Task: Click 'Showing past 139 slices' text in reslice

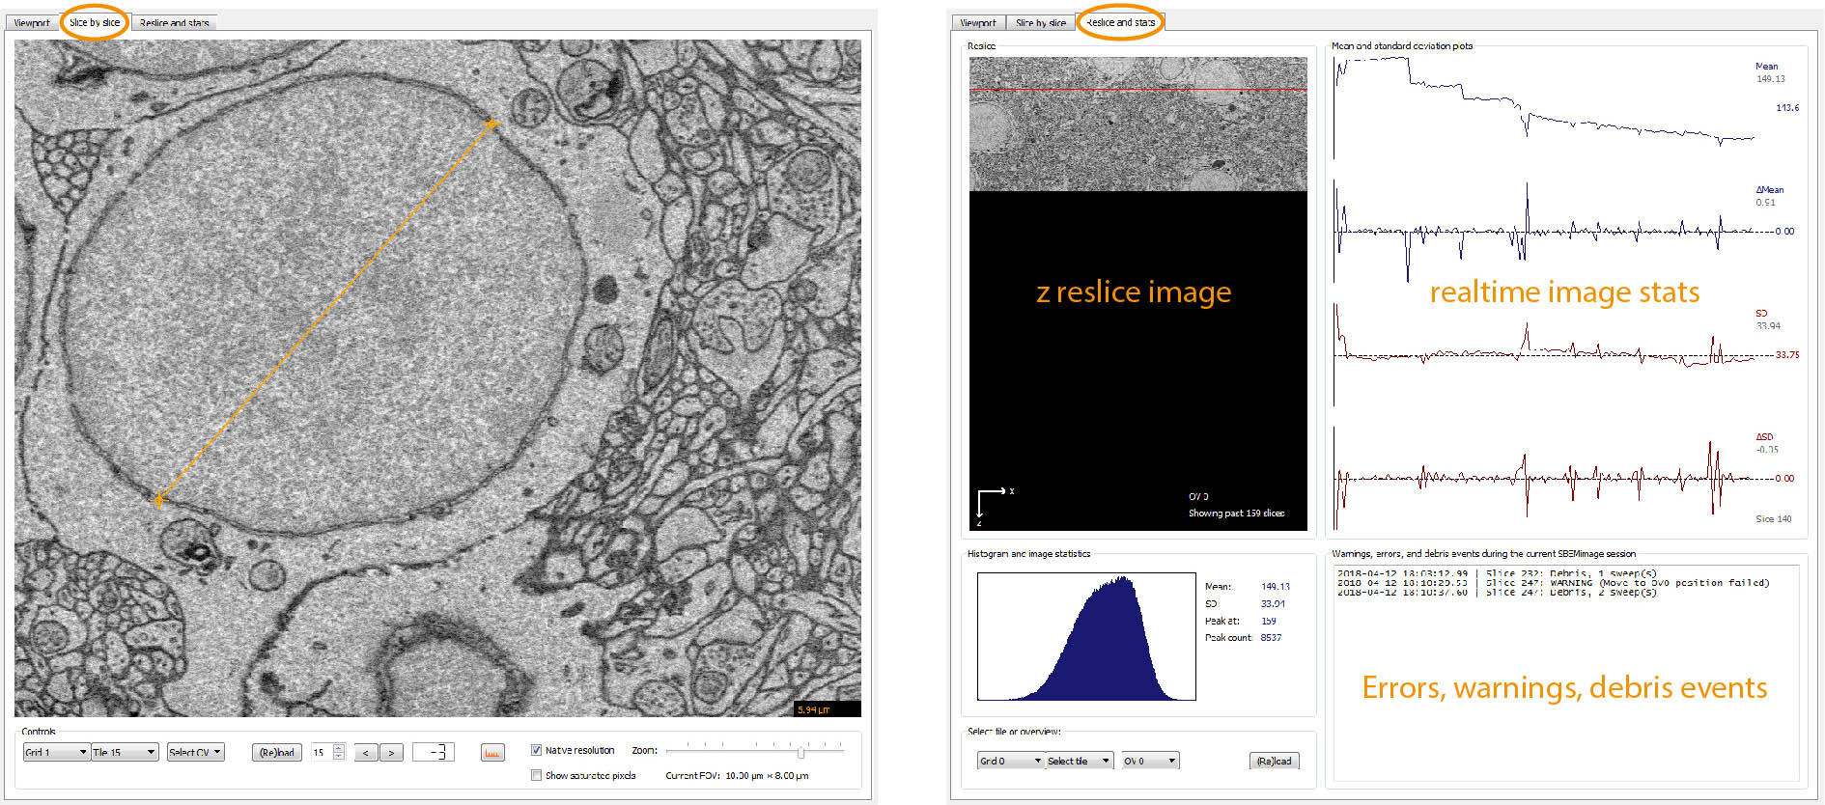Action: [x=1236, y=513]
